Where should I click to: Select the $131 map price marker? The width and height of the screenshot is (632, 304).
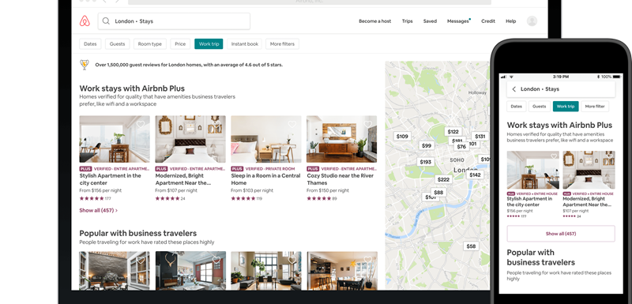pyautogui.click(x=480, y=136)
